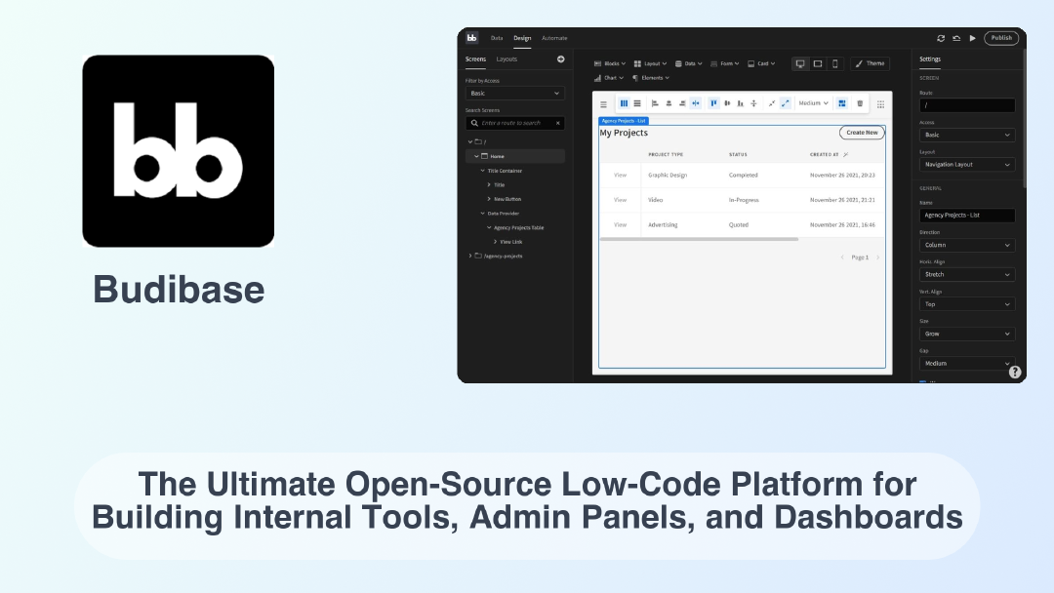The width and height of the screenshot is (1054, 593).
Task: Open the grid dots icon beside the trash
Action: point(880,102)
